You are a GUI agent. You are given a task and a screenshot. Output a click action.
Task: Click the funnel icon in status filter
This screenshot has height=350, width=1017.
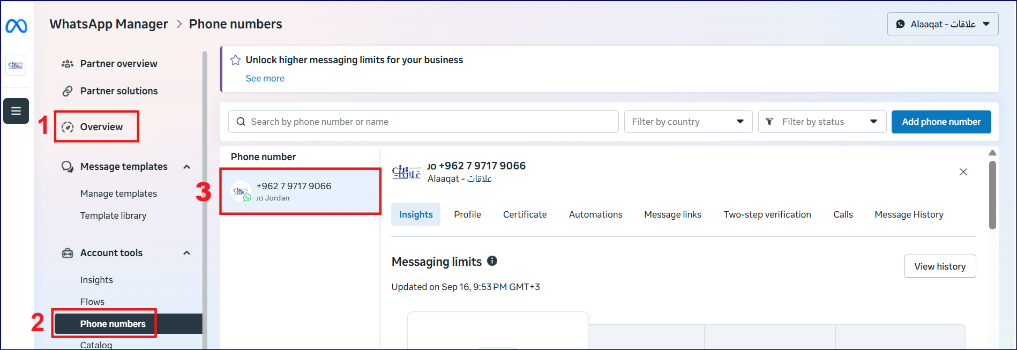click(769, 122)
